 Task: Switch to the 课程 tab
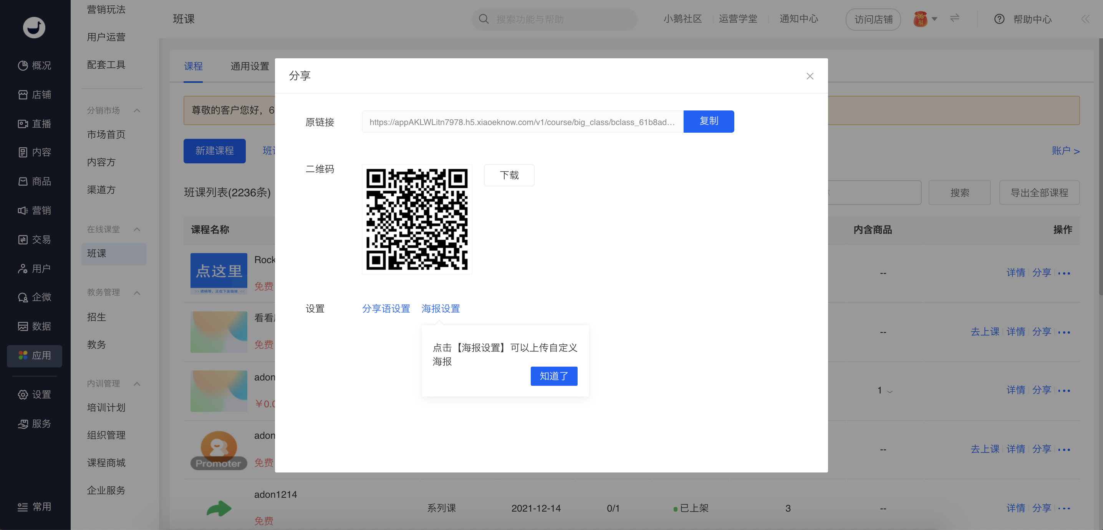tap(193, 67)
